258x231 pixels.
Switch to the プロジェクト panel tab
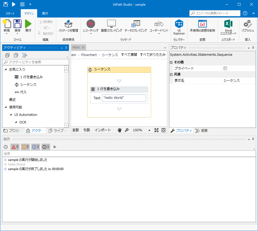coord(13,130)
